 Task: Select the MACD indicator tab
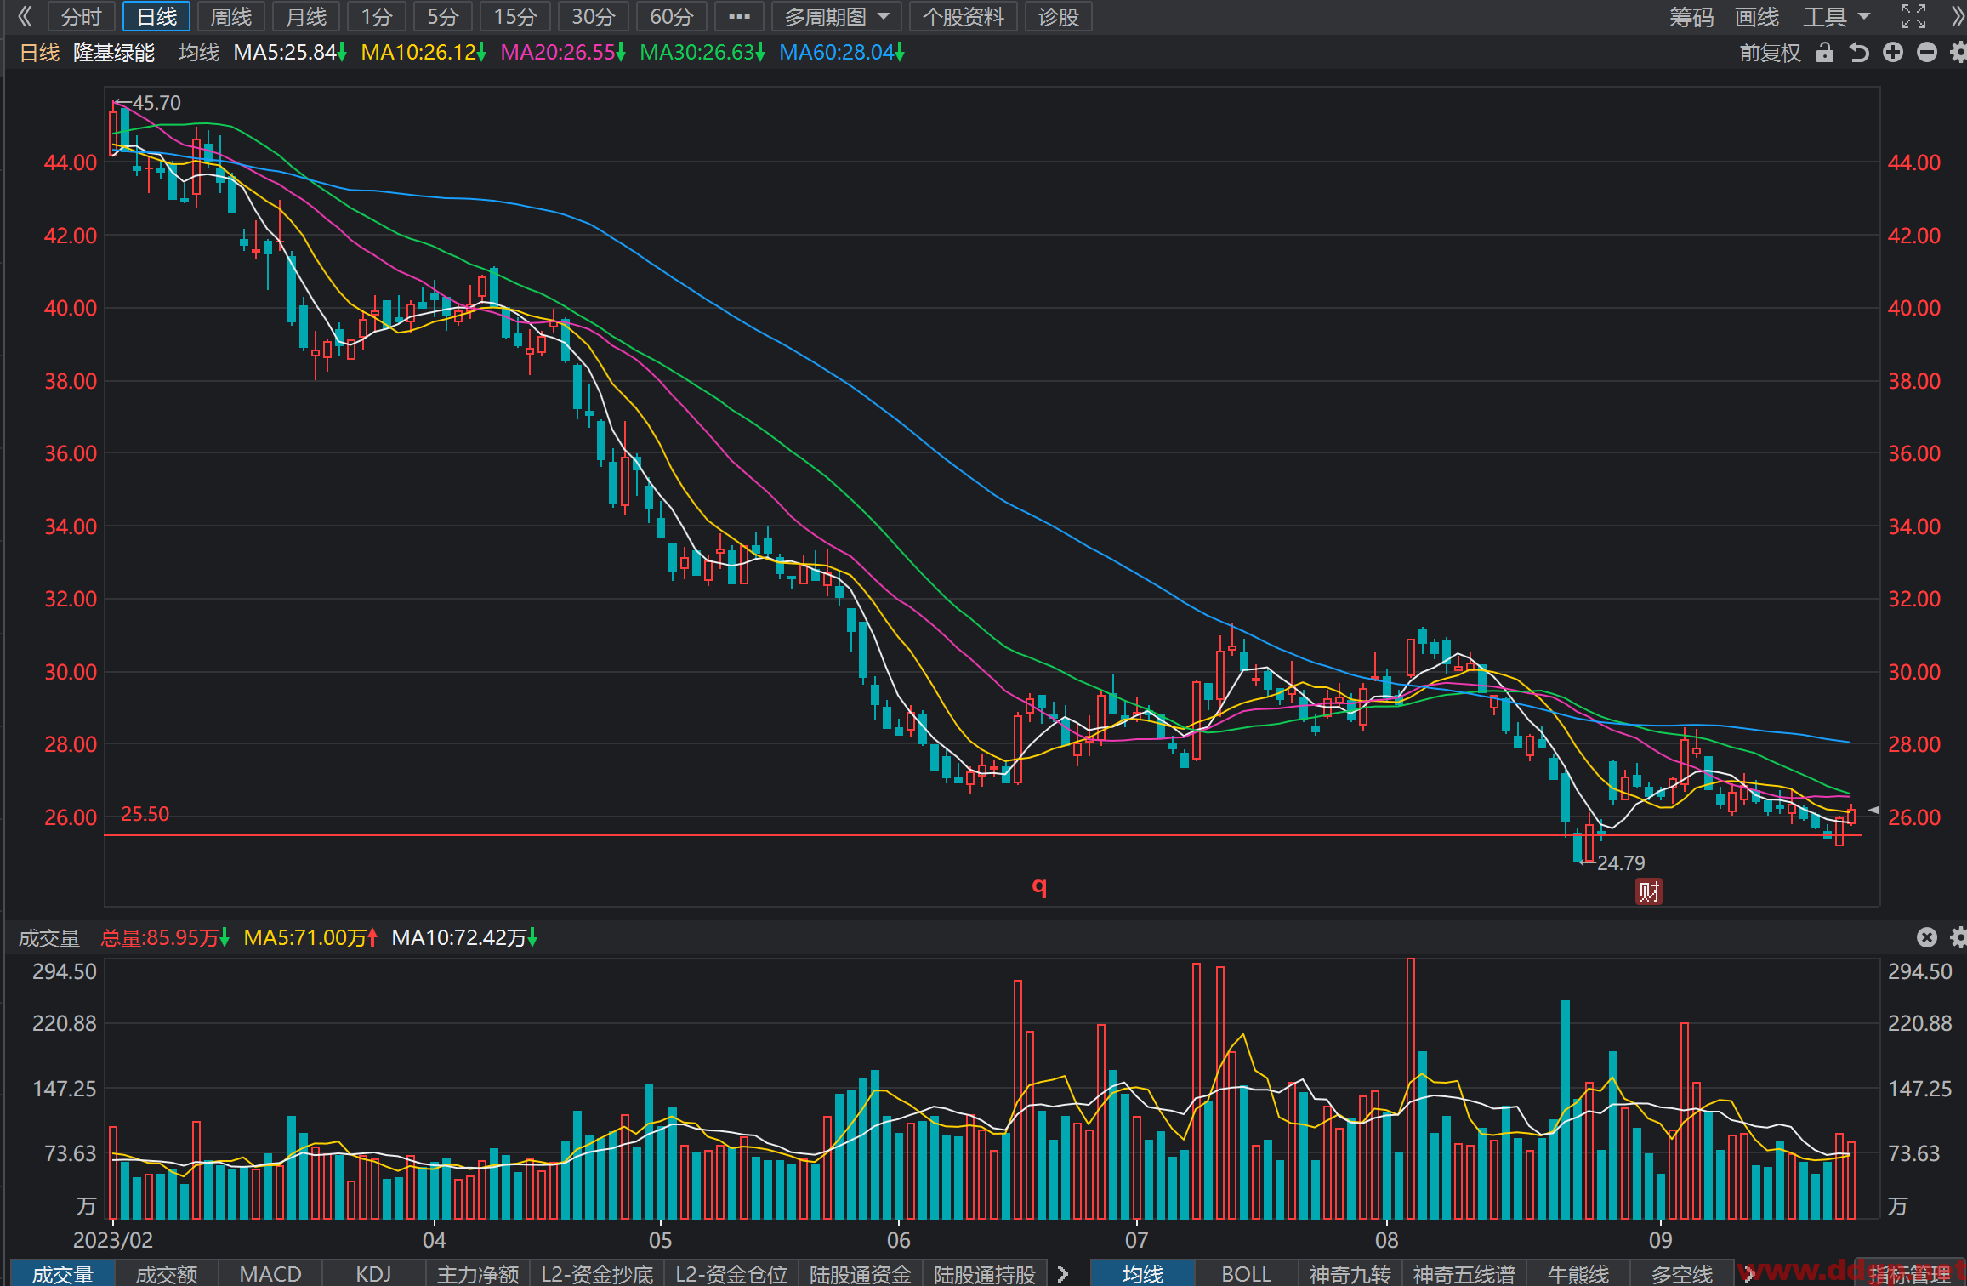(270, 1273)
